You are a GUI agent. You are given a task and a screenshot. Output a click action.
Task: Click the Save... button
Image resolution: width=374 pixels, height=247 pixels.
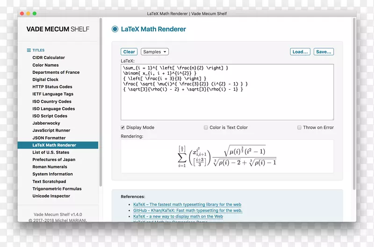tap(324, 52)
